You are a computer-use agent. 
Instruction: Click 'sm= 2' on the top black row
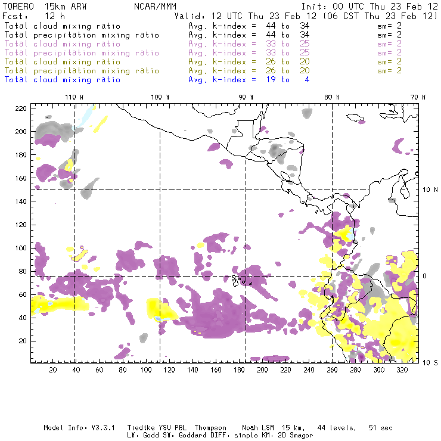pos(390,26)
